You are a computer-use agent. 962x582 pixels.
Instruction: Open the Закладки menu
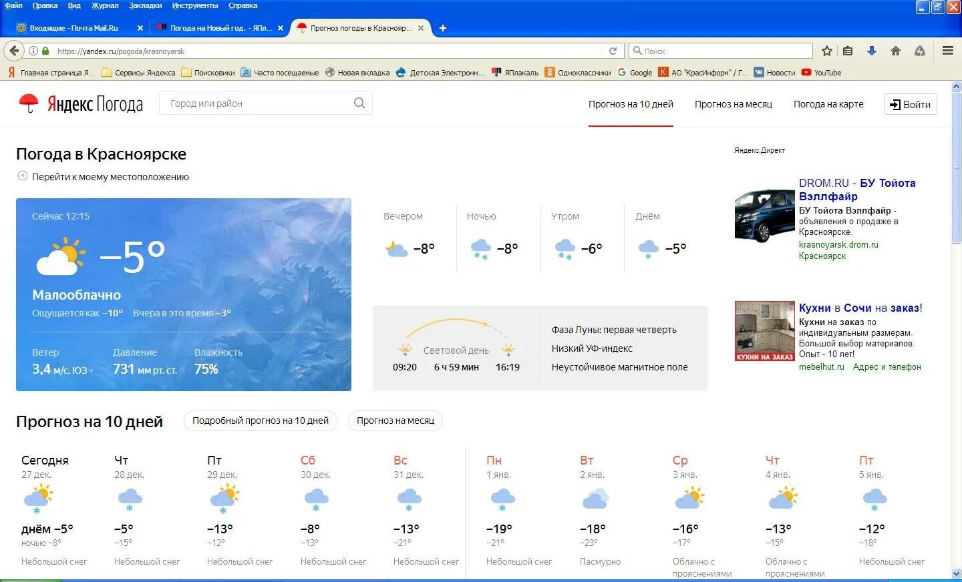(145, 5)
